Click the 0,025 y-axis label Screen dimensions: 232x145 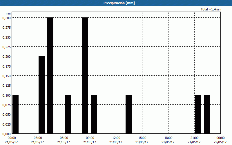[x=6, y=124]
